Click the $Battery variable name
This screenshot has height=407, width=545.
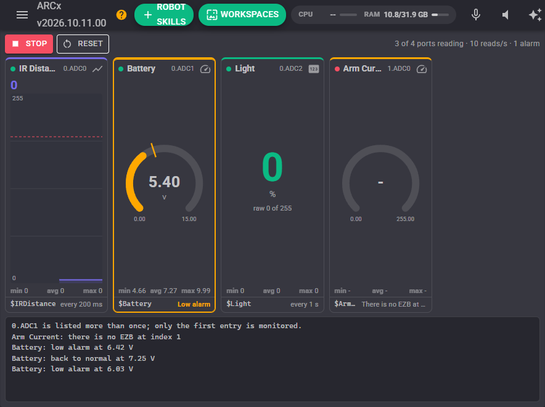[x=135, y=304]
